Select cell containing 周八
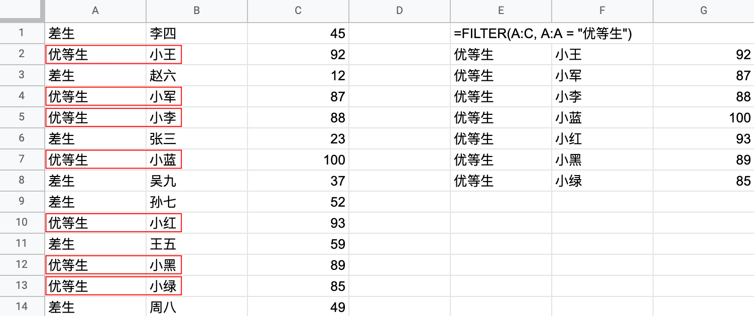Image resolution: width=754 pixels, height=316 pixels. point(197,306)
